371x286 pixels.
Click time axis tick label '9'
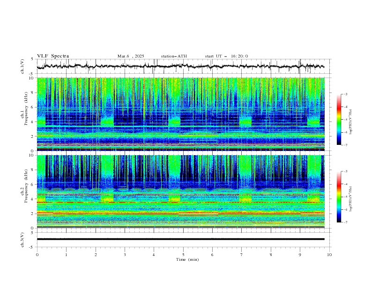300,255
